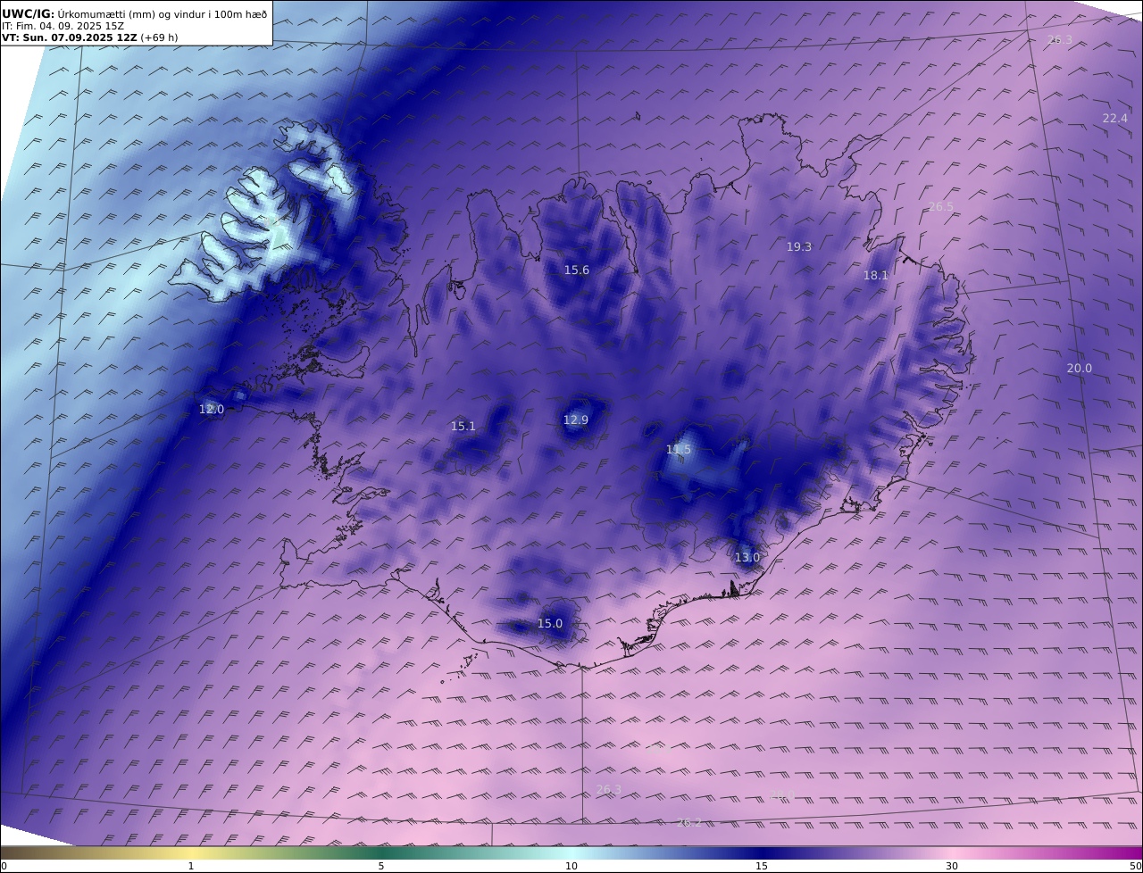Click the 20.0 value label

point(1079,368)
